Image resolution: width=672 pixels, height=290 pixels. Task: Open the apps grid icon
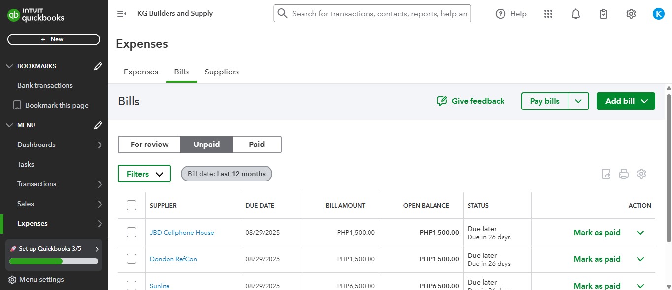(x=548, y=14)
